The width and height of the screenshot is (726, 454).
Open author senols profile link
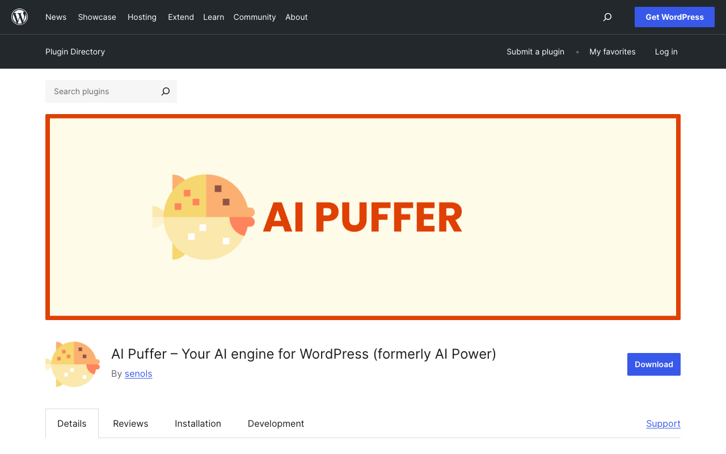tap(138, 373)
